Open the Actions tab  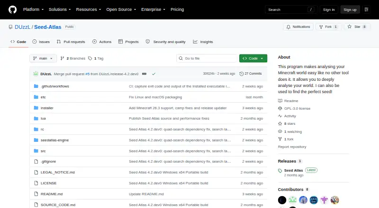click(x=102, y=42)
